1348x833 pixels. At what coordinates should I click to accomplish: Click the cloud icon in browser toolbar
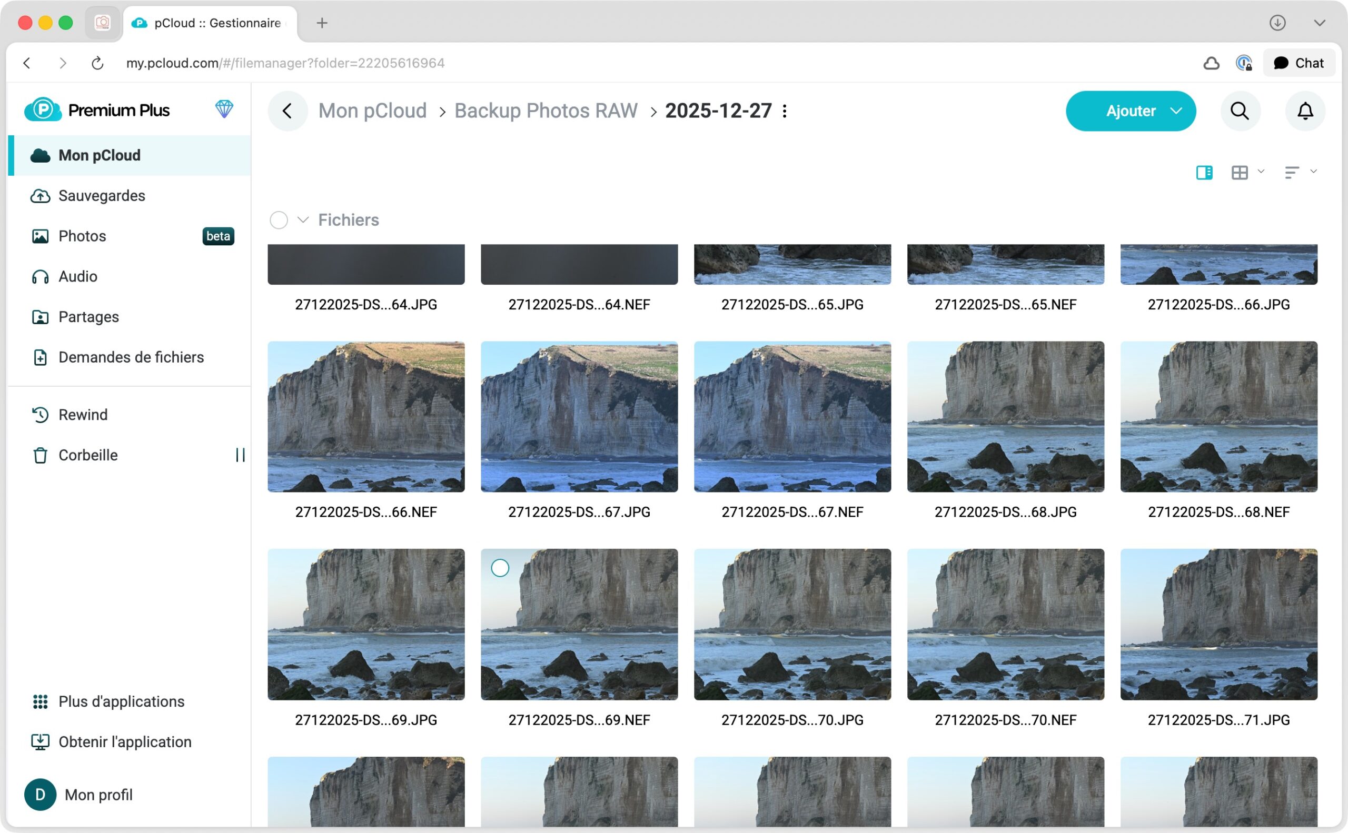tap(1211, 63)
